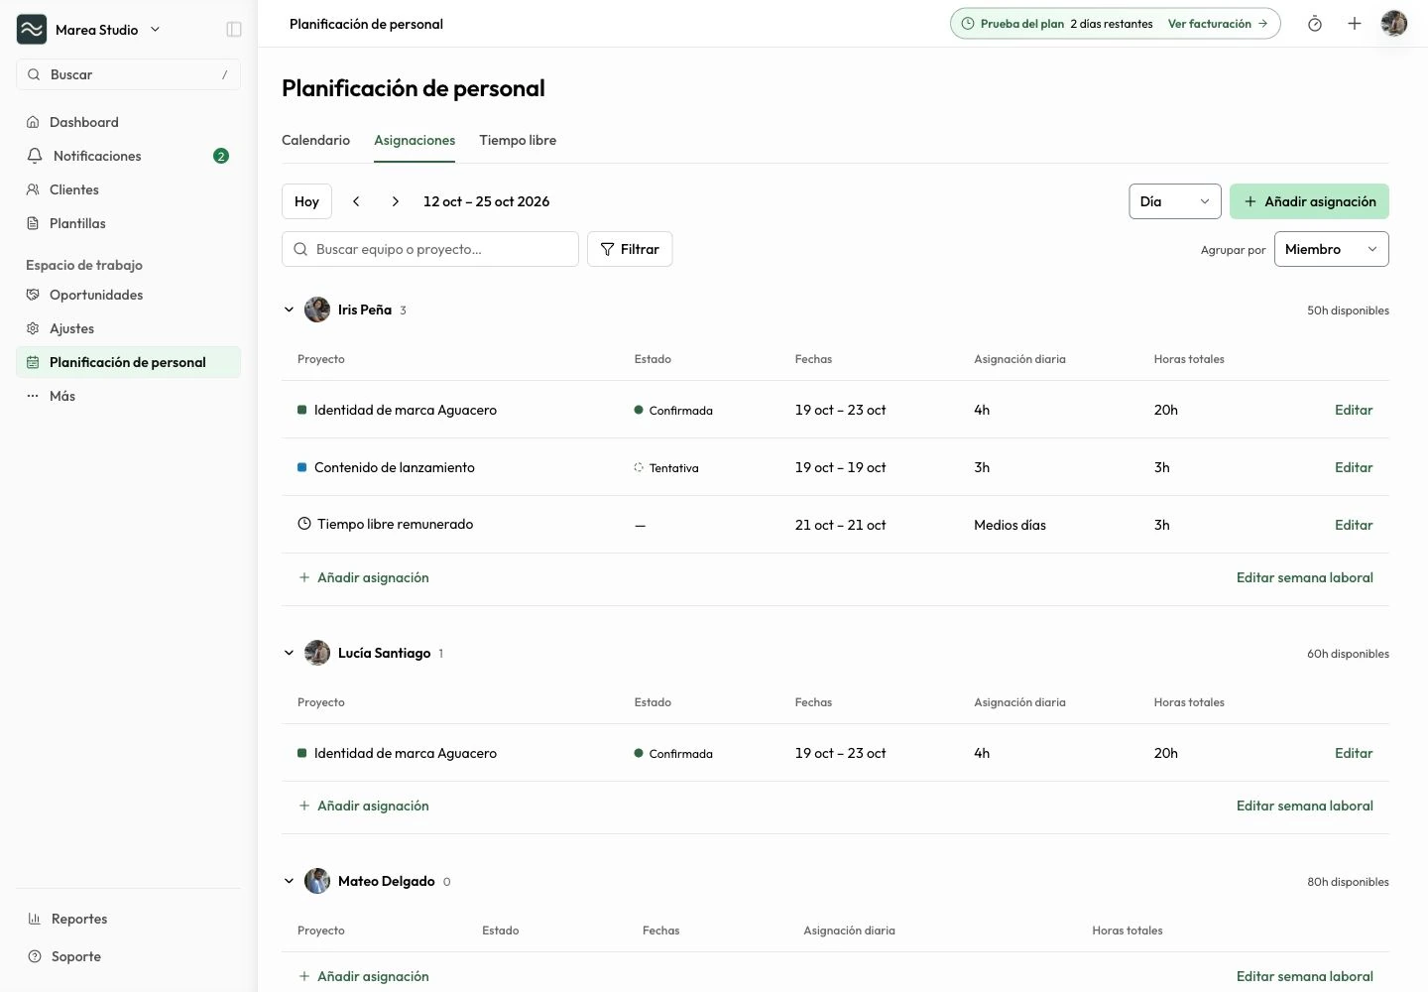This screenshot has height=992, width=1428.
Task: Open Plantillas in the sidebar
Action: (128, 223)
